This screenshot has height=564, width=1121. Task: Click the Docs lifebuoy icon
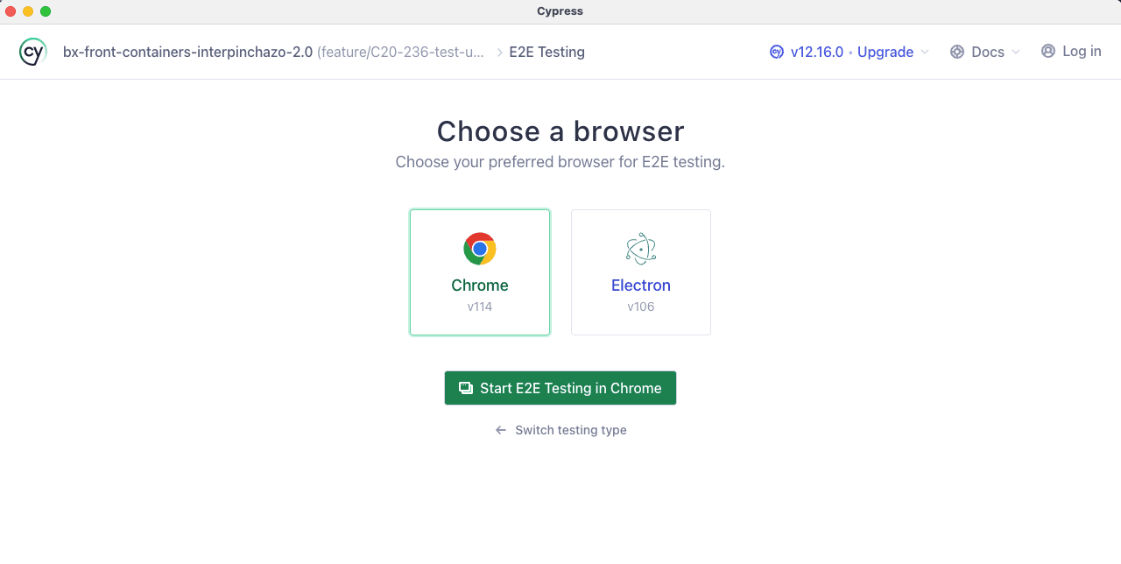point(957,52)
